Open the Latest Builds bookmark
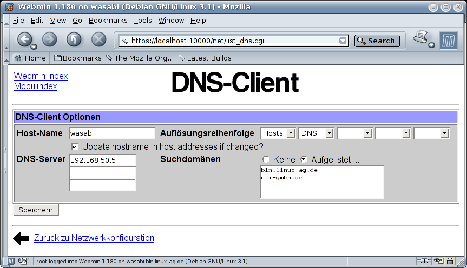 click(205, 58)
